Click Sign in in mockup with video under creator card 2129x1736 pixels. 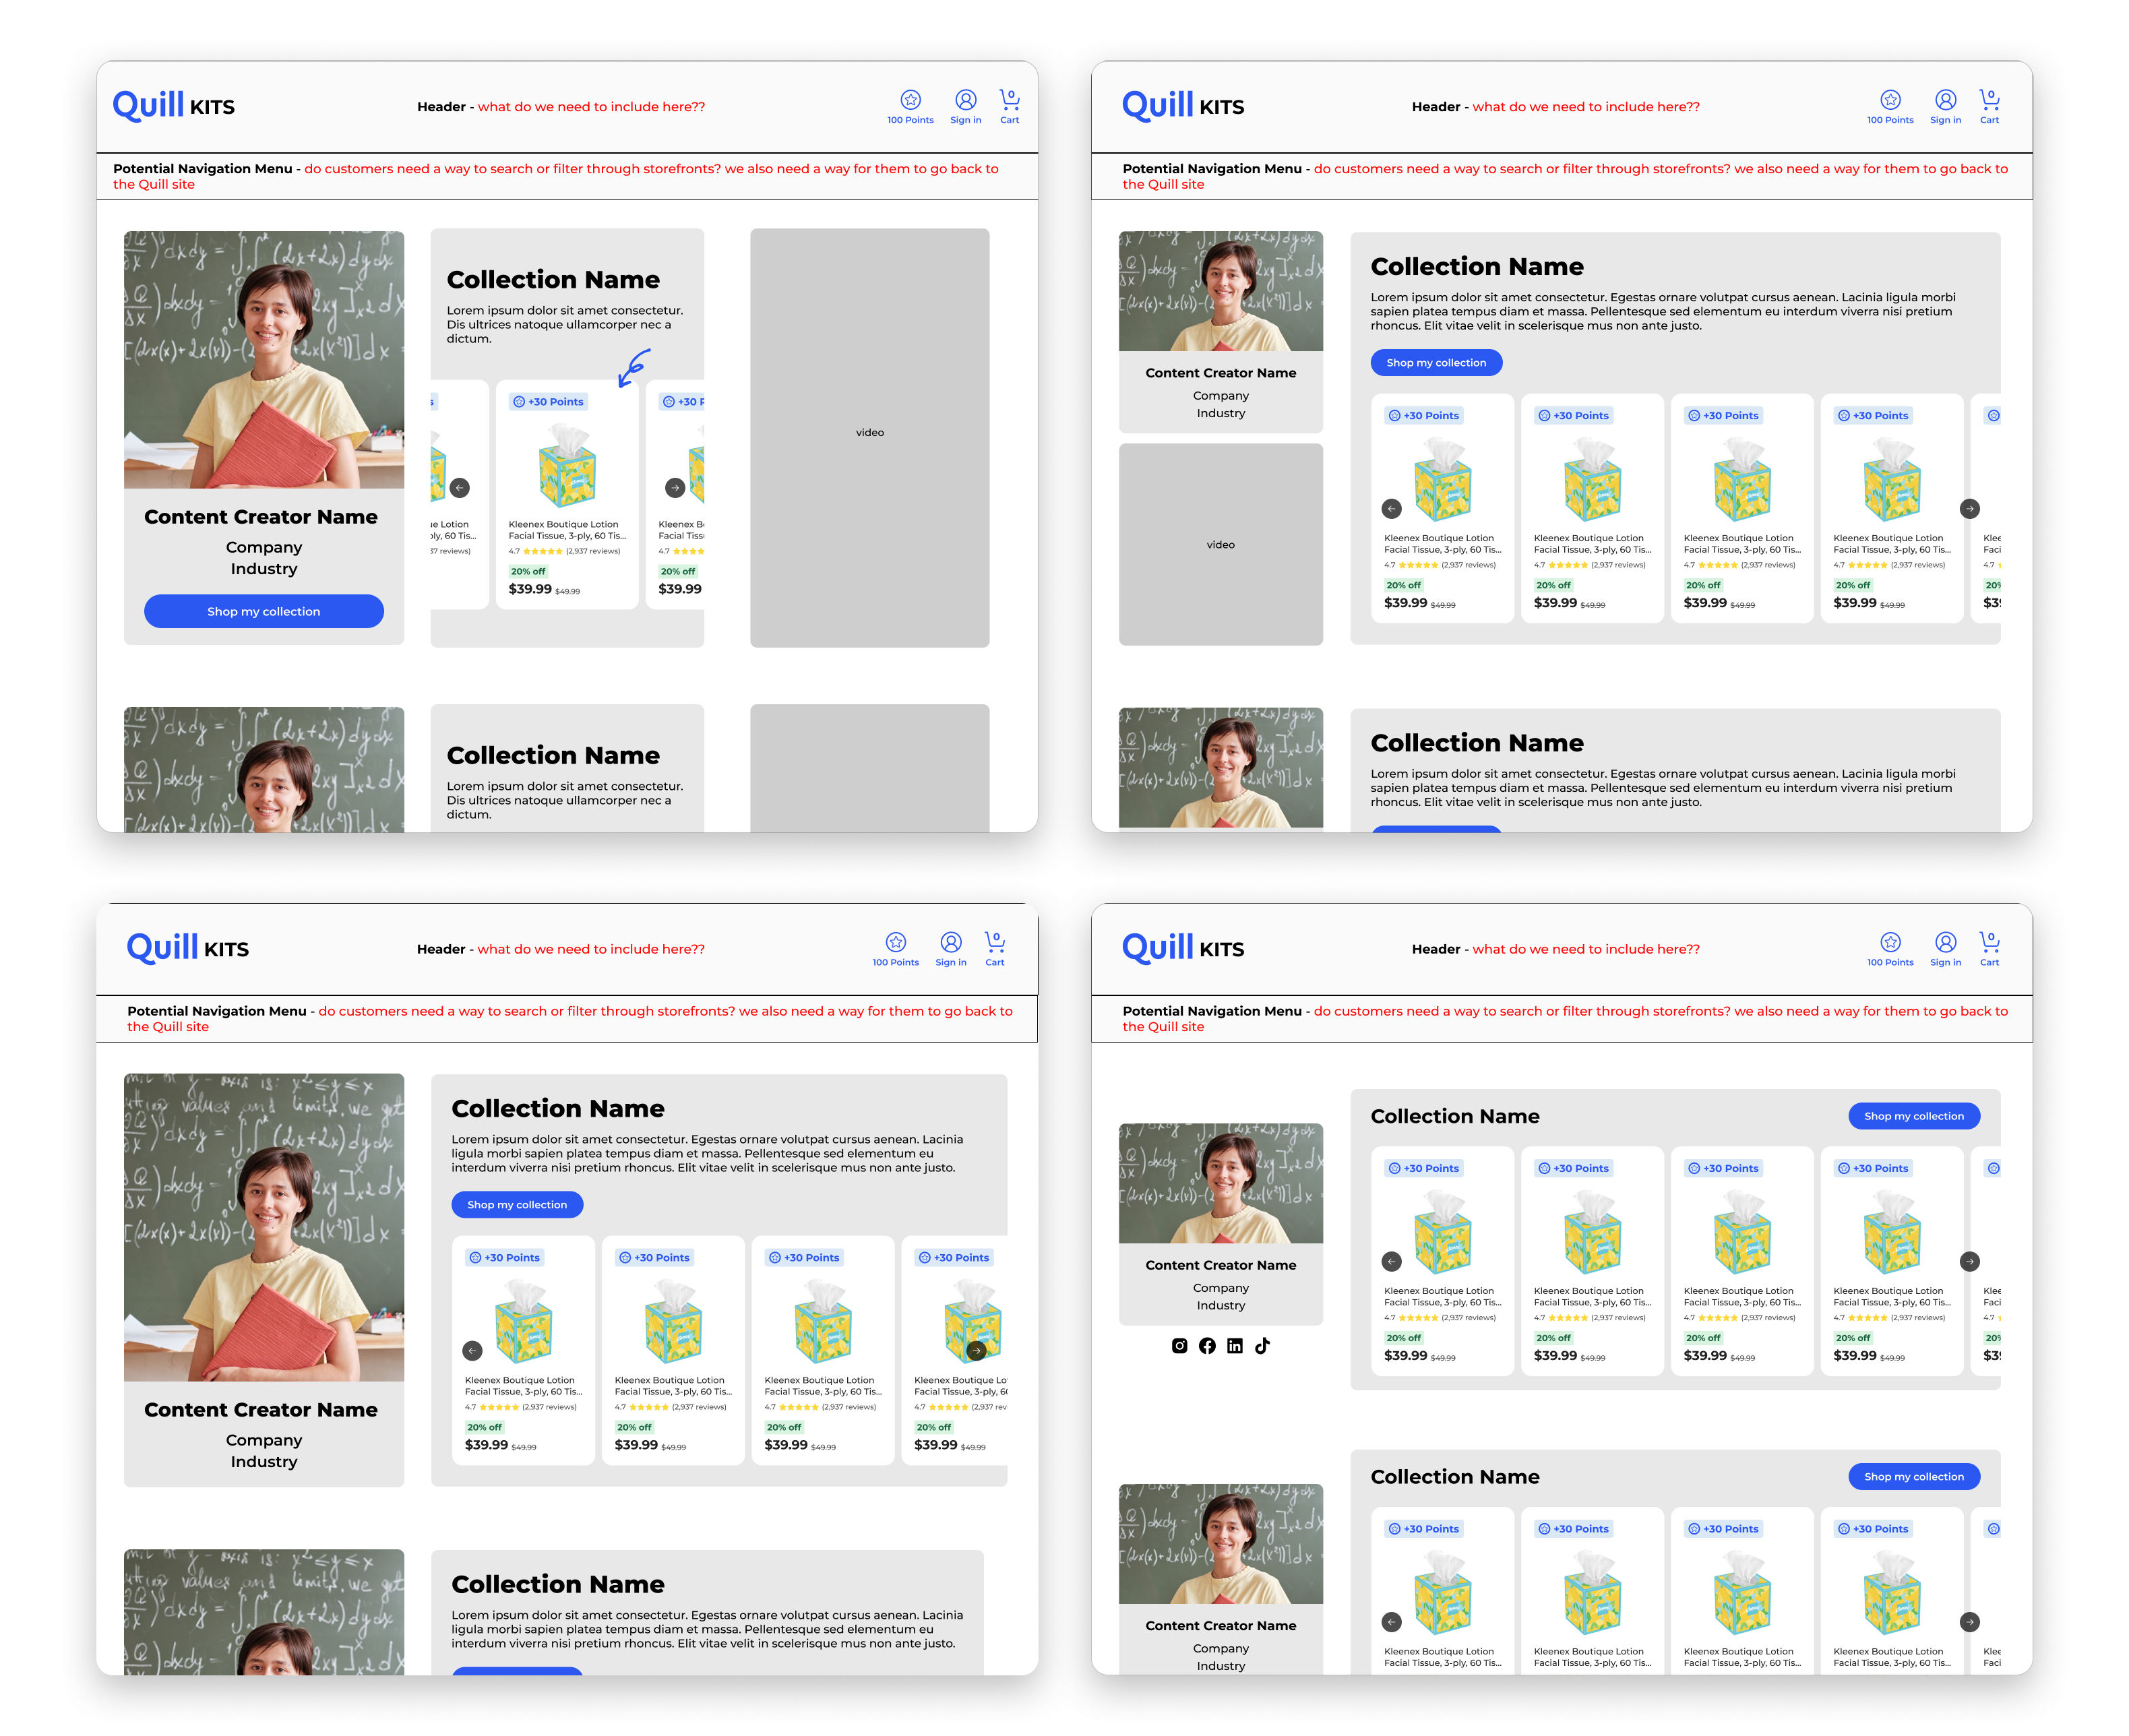coord(1945,106)
